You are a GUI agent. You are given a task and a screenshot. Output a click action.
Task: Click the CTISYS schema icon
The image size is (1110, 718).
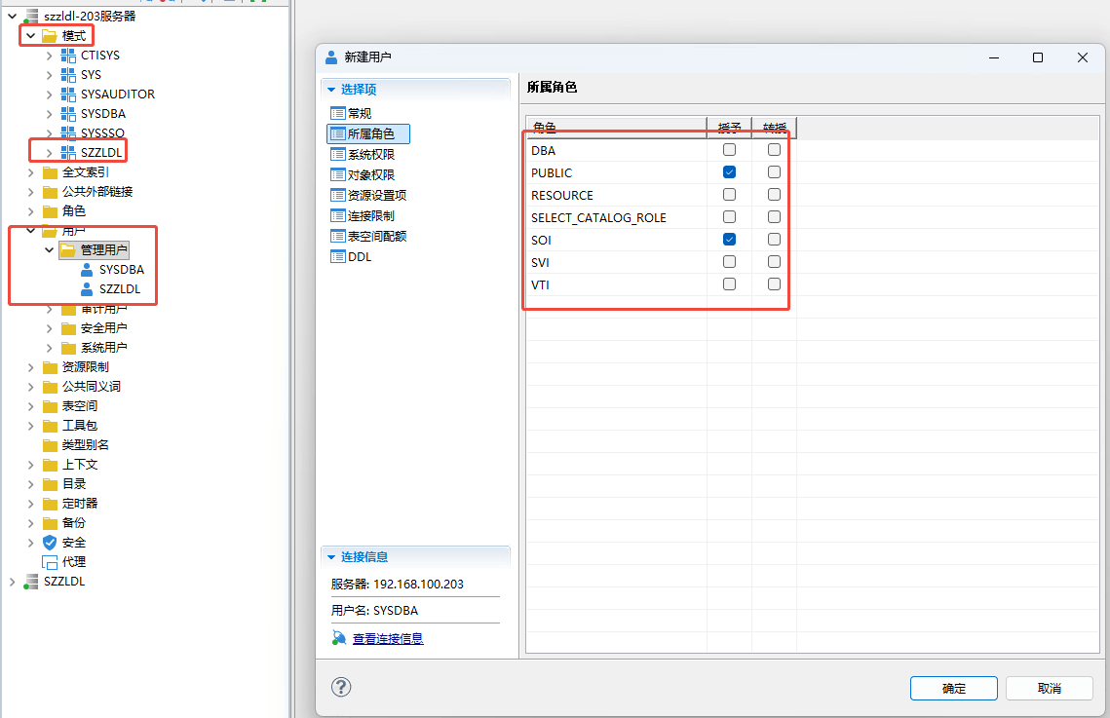coord(68,56)
